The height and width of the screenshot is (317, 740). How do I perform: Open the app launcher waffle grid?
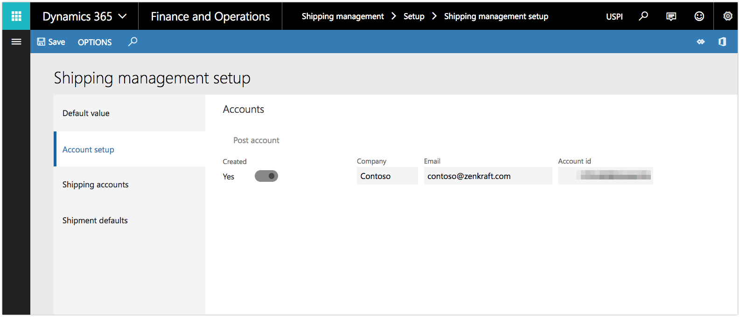pyautogui.click(x=16, y=16)
